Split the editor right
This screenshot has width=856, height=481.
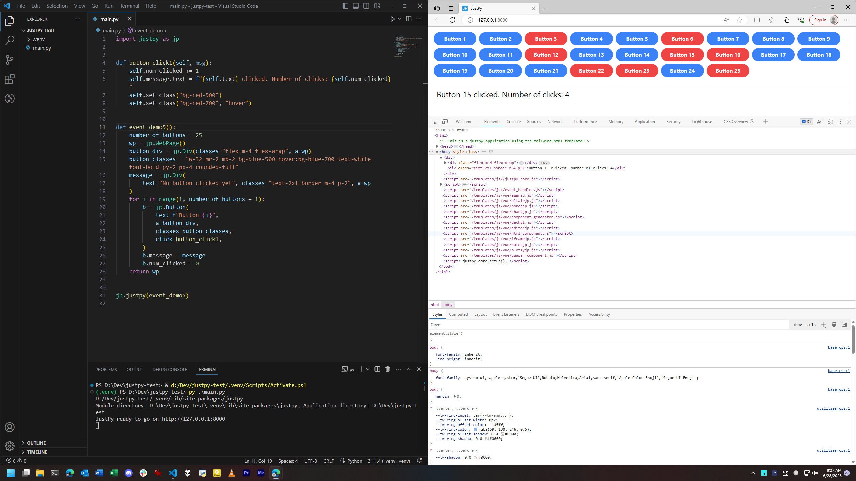[x=408, y=19]
